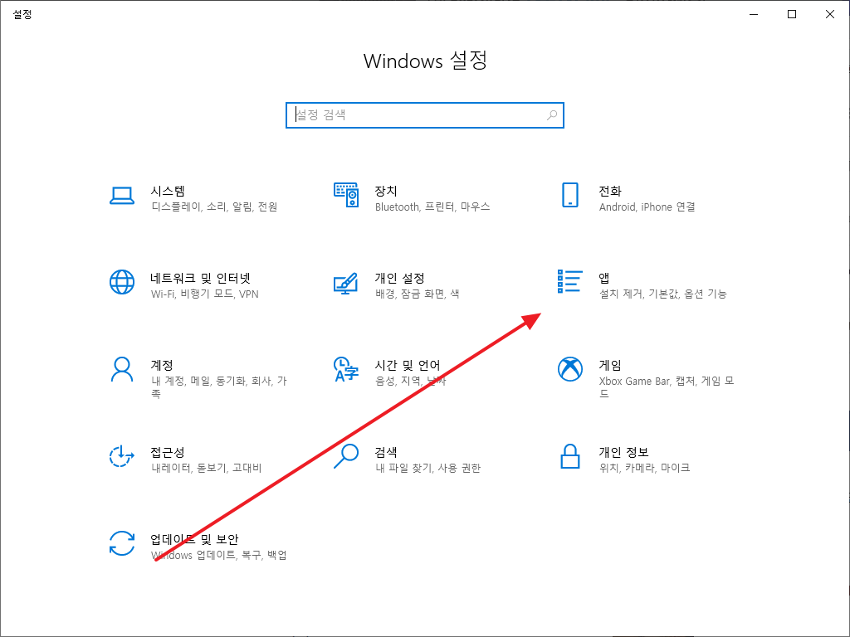Viewport: 850px width, 637px height.
Task: Open the 개인 설정 title
Action: coord(399,278)
